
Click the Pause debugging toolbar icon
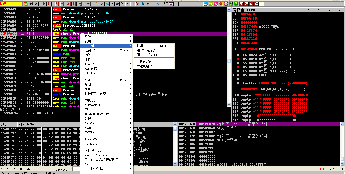(50, 3)
